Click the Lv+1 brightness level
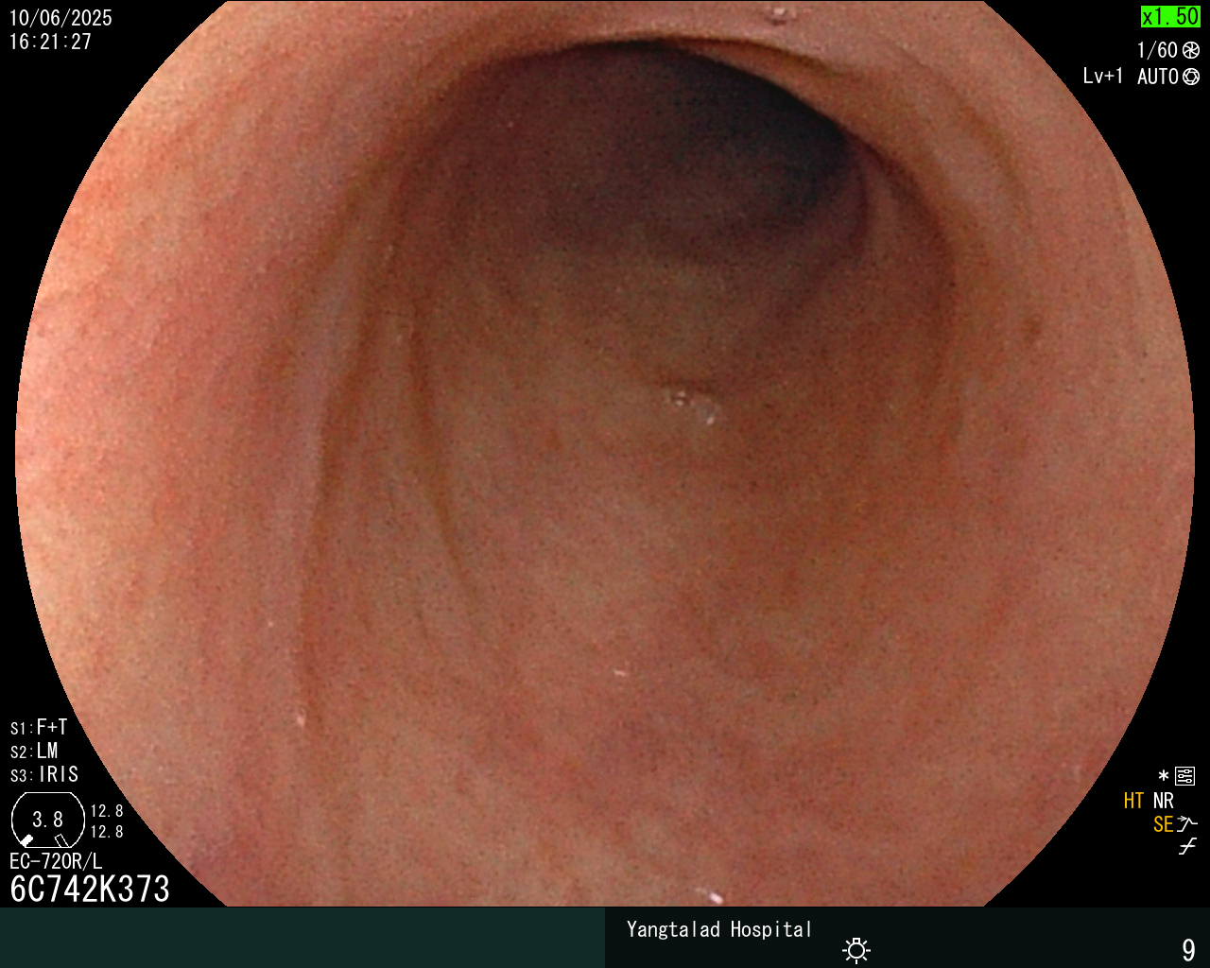This screenshot has height=968, width=1210. [x=1103, y=77]
